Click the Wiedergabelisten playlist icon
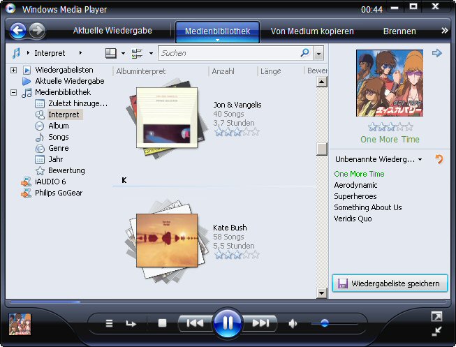Viewport: 456px width, 347px height. click(27, 70)
